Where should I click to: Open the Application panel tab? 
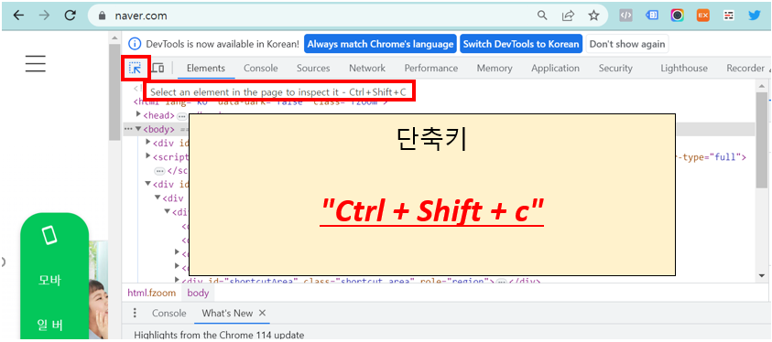pos(555,69)
